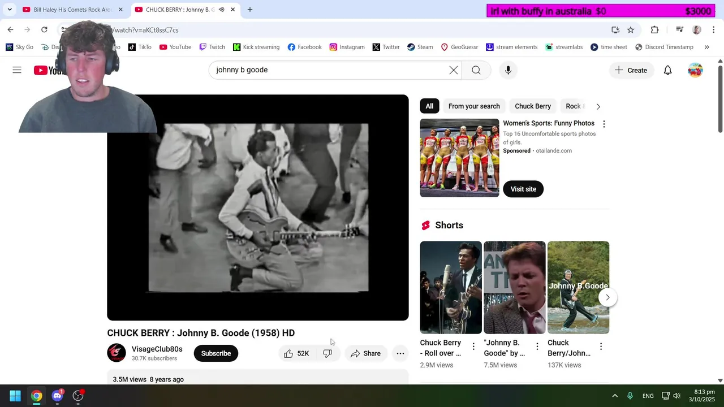Open the Chrome tab search dropdown arrow
The image size is (724, 407).
click(x=10, y=10)
